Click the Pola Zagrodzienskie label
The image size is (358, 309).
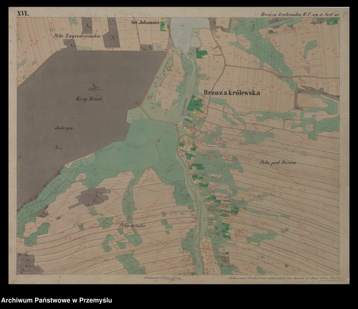(x=77, y=35)
